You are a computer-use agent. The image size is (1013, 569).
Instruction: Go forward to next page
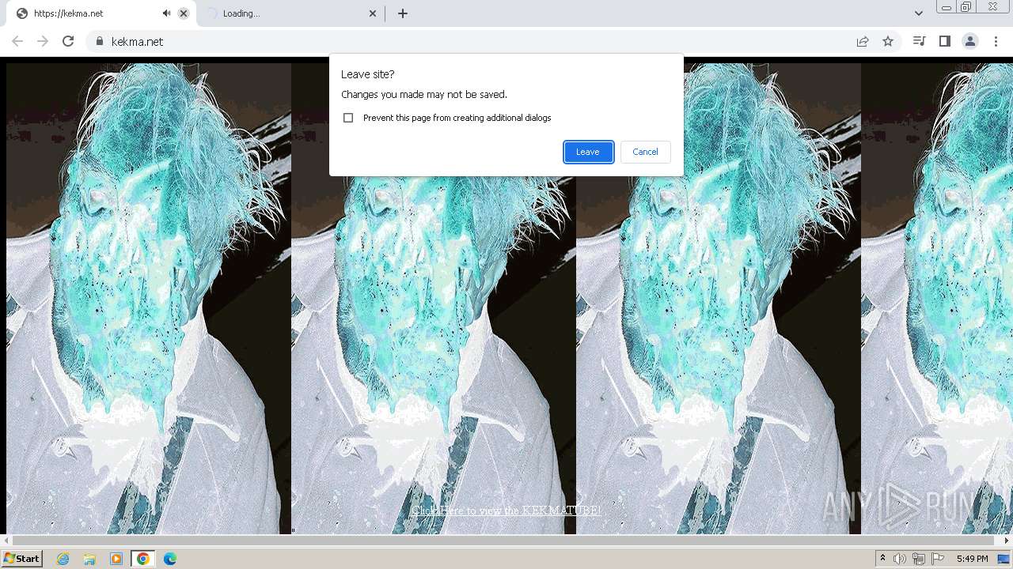click(43, 41)
